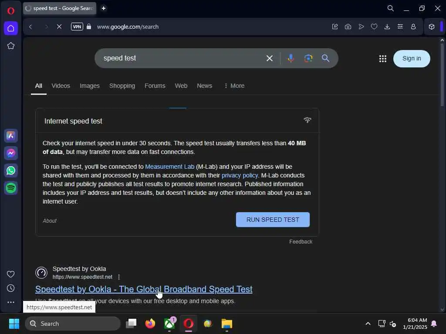Screen dimensions: 446x334
Task: Open the Windows Start menu
Action: pyautogui.click(x=14, y=324)
